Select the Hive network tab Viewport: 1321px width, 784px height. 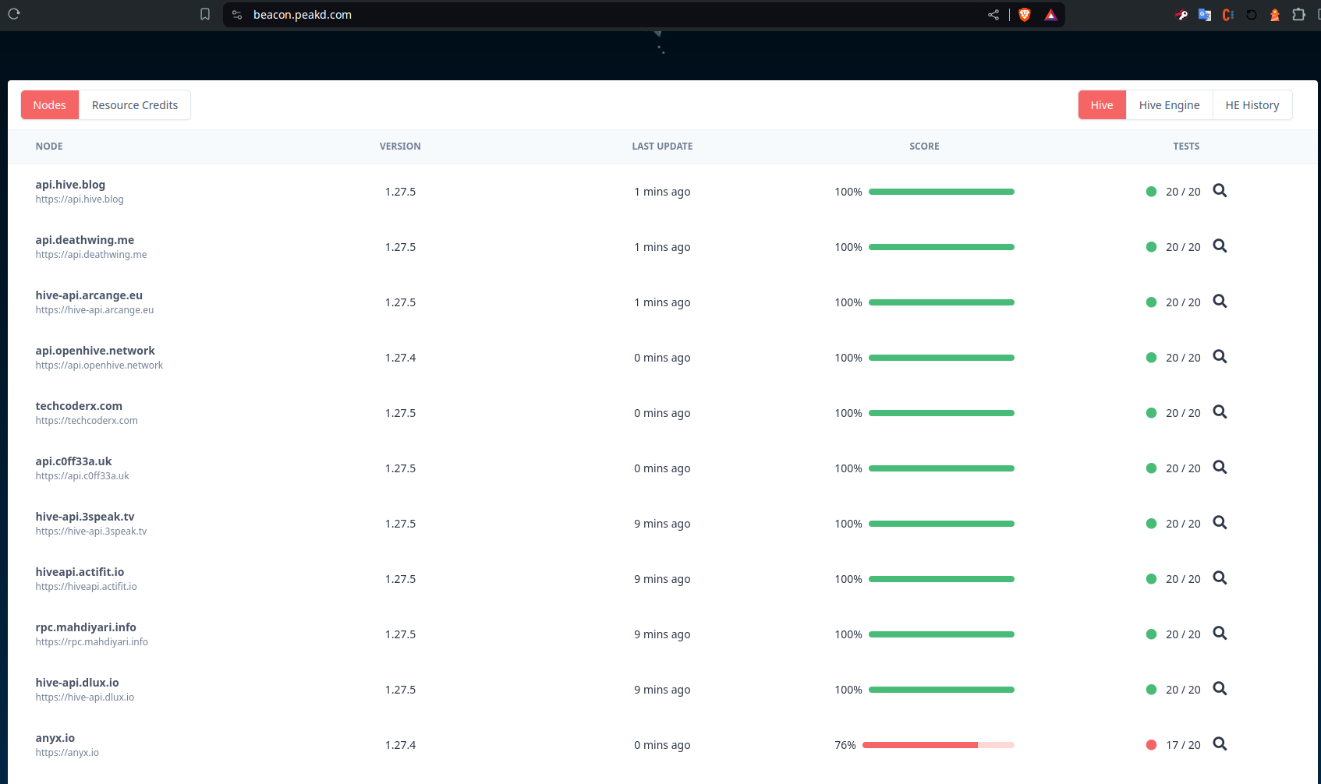coord(1102,105)
